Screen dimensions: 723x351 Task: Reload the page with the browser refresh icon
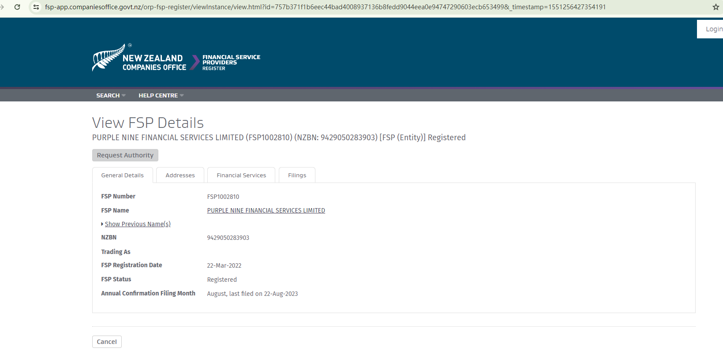(x=17, y=7)
